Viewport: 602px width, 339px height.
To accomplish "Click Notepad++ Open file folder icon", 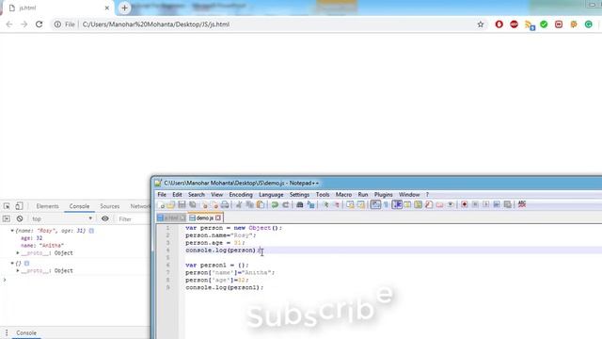I will [171, 205].
